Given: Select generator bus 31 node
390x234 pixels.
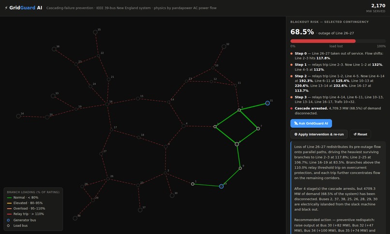Looking at the screenshot, I should [268, 103].
